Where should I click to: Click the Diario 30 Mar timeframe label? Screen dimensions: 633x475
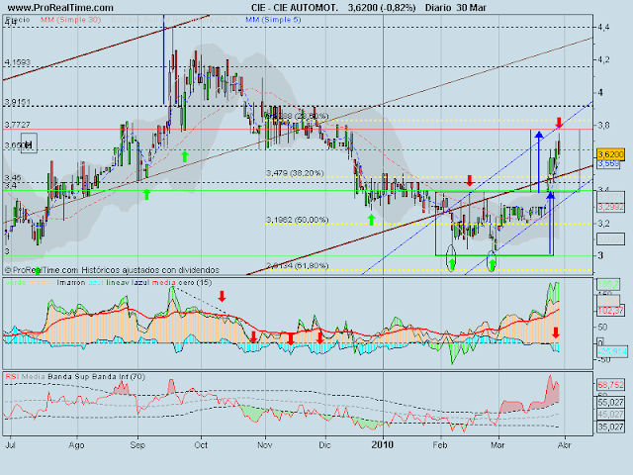point(456,8)
